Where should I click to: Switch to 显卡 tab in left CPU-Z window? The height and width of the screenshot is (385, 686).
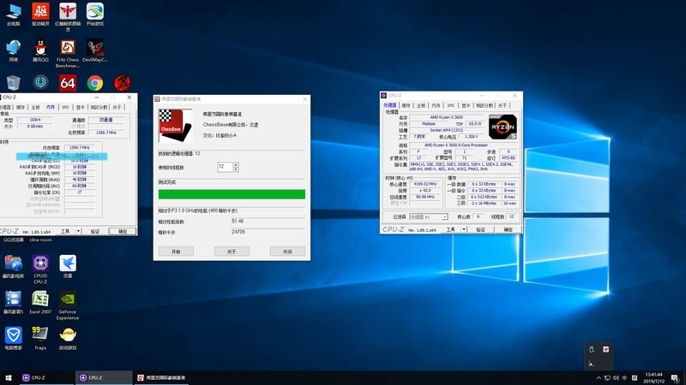81,107
